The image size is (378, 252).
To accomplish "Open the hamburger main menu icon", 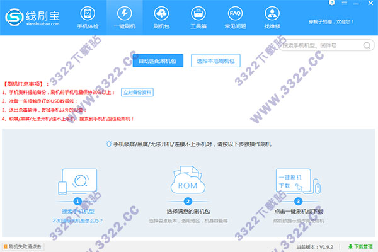I will coord(345,3).
